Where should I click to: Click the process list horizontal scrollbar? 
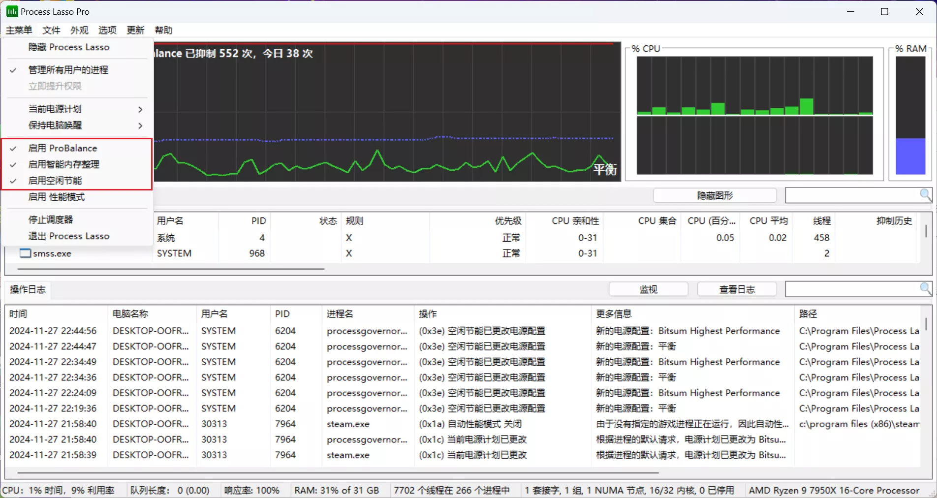(171, 269)
